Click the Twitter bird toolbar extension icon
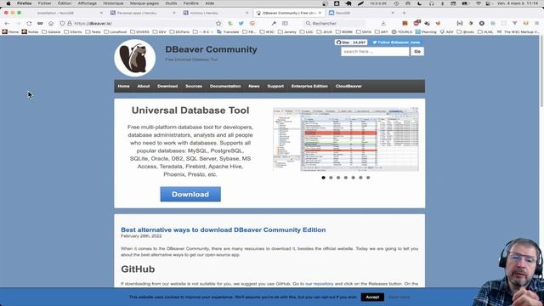 click(241, 23)
